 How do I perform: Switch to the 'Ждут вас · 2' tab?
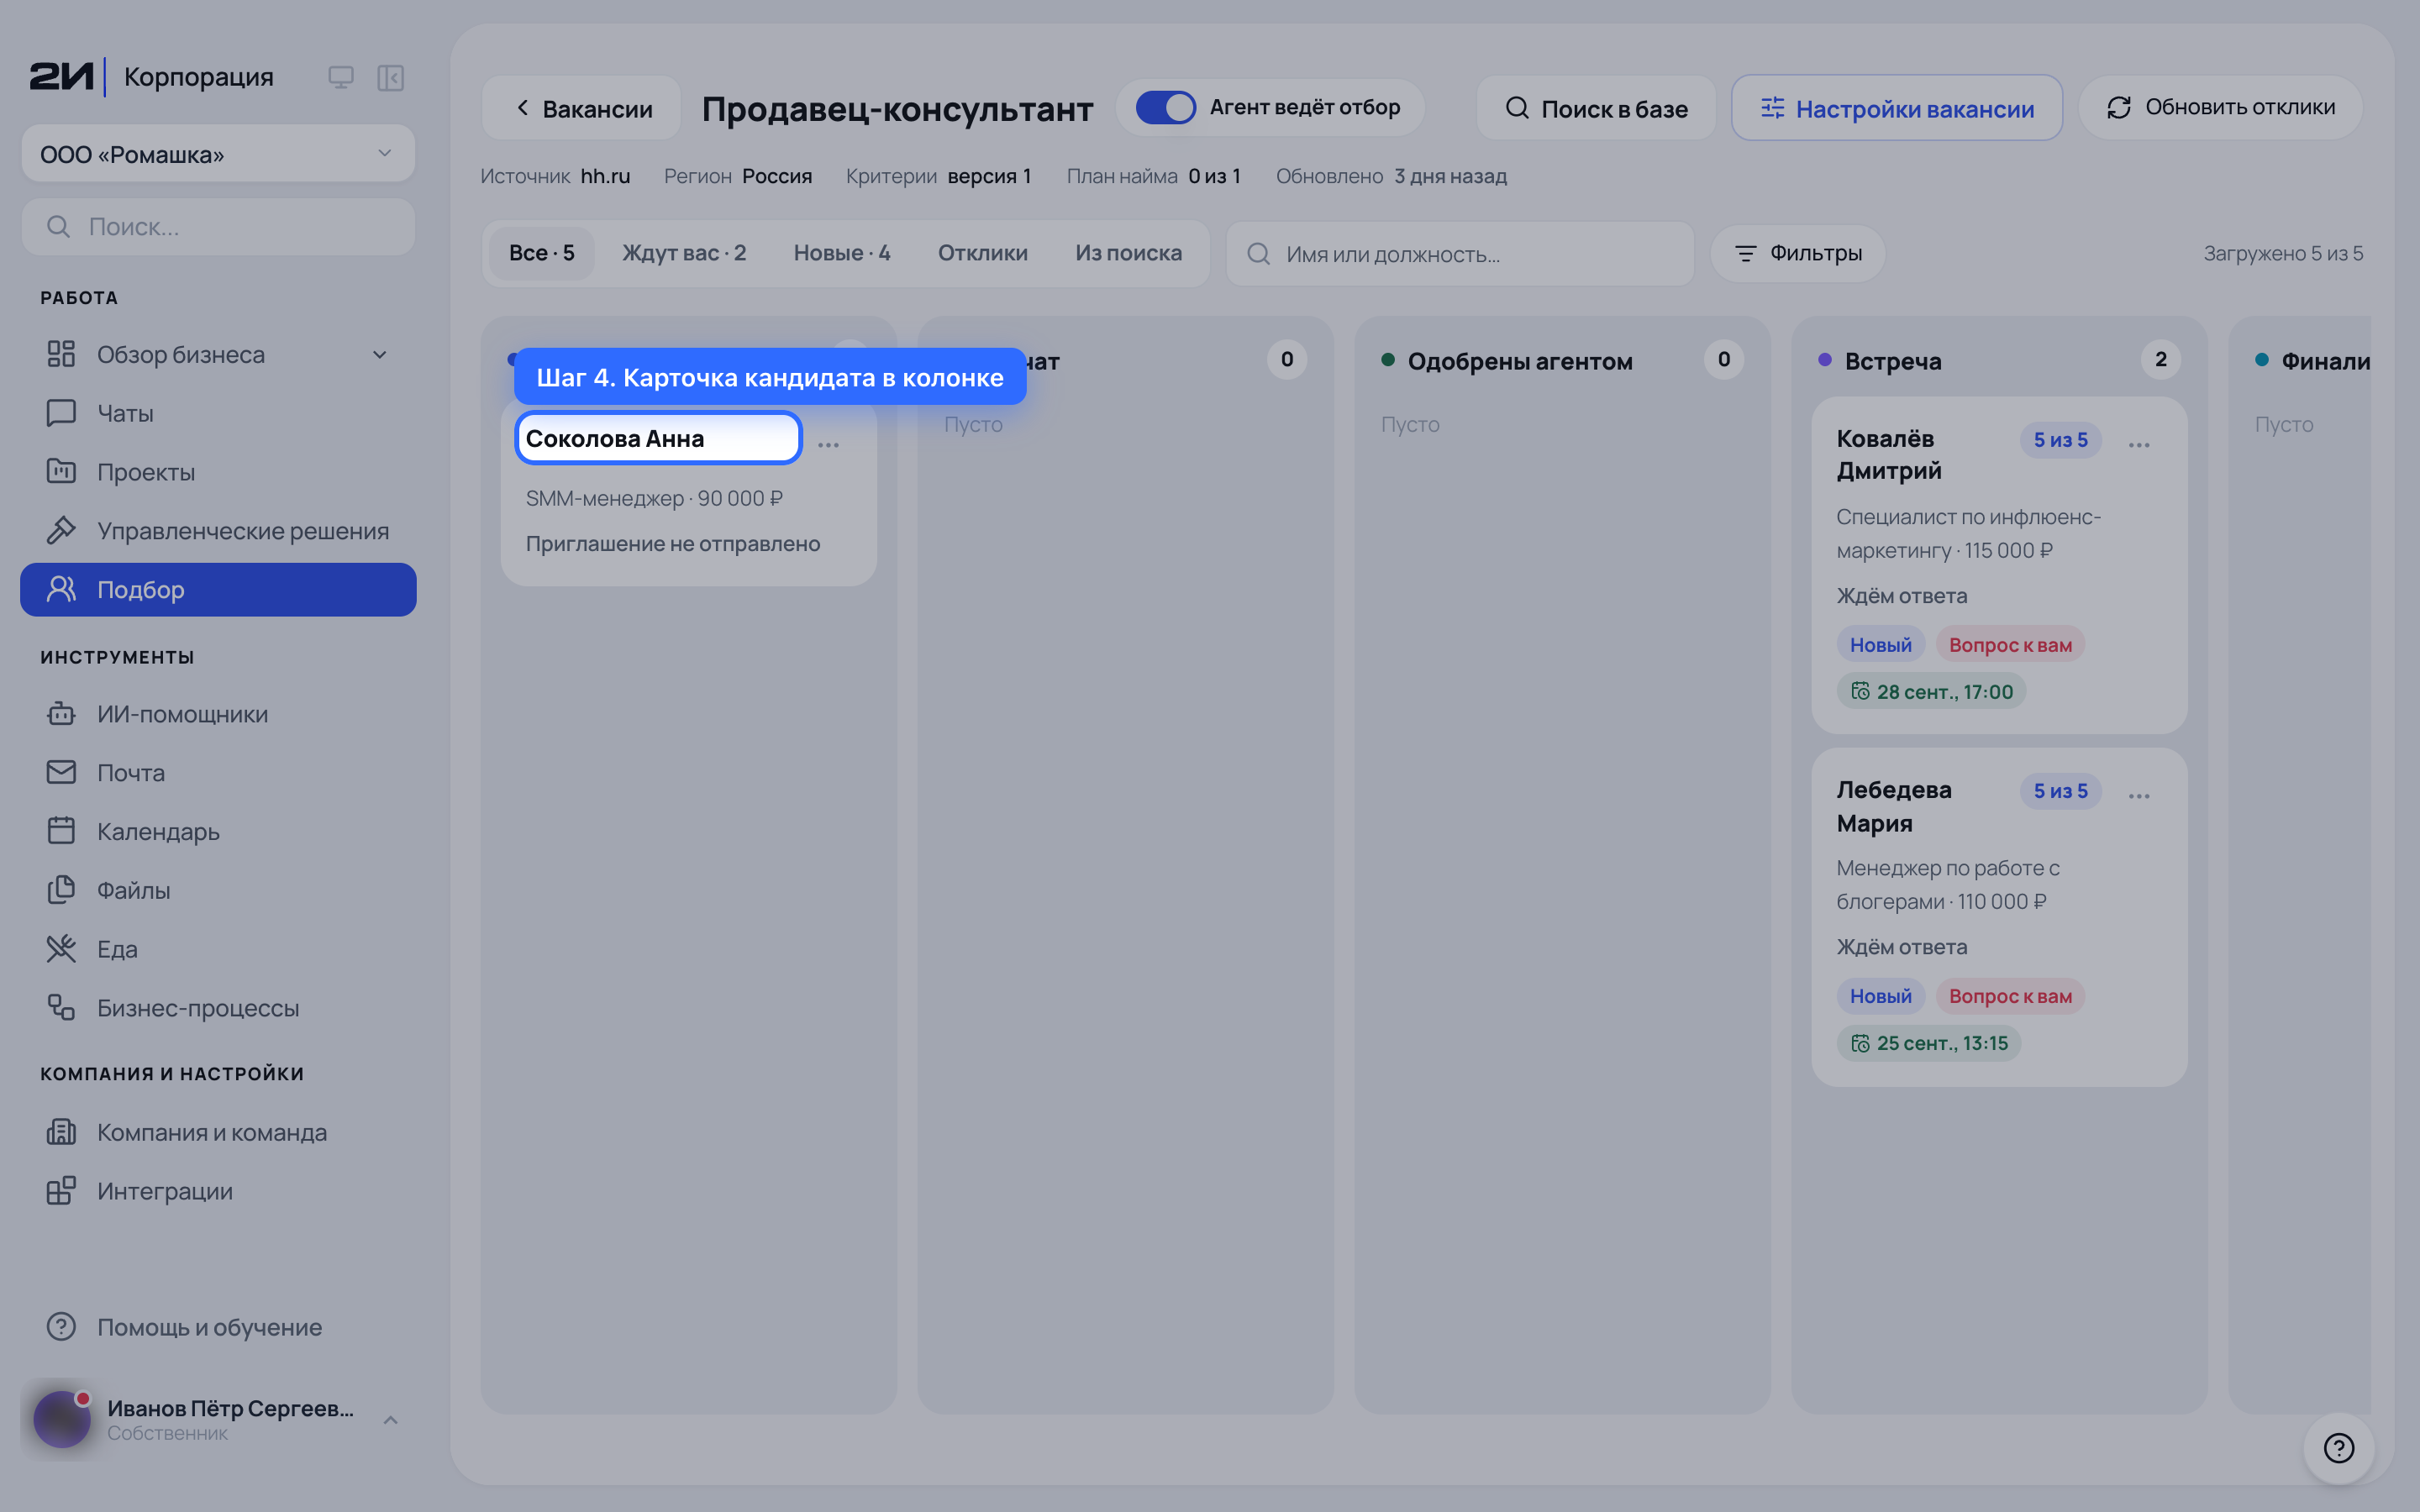point(684,253)
